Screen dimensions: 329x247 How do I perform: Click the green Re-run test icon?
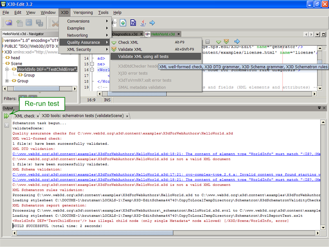coord(7,116)
